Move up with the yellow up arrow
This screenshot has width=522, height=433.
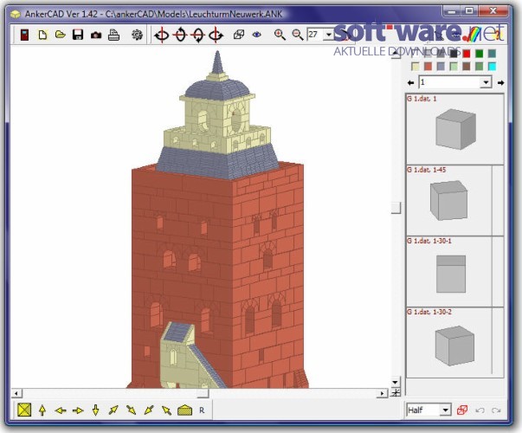tap(42, 410)
